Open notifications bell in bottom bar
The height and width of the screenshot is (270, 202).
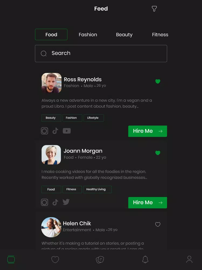tap(145, 259)
